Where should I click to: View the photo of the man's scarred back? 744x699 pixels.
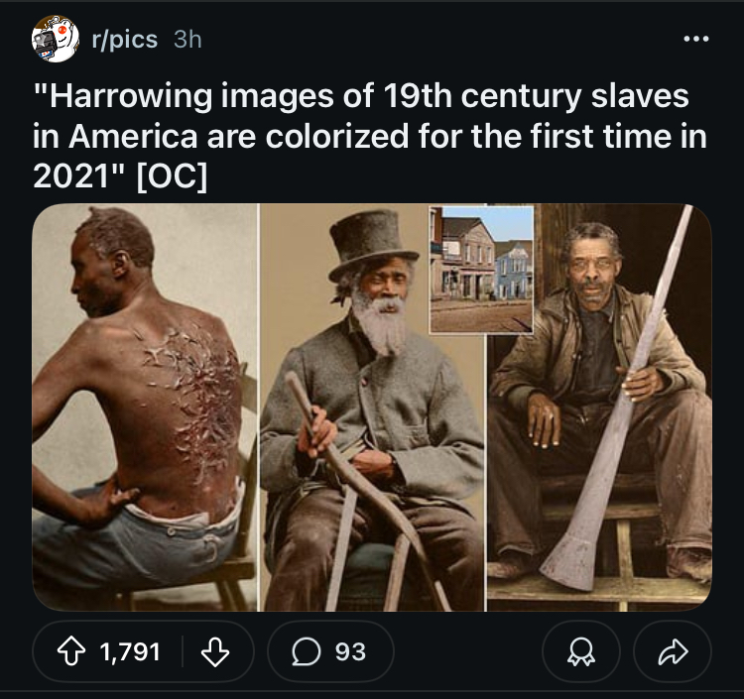coord(144,408)
